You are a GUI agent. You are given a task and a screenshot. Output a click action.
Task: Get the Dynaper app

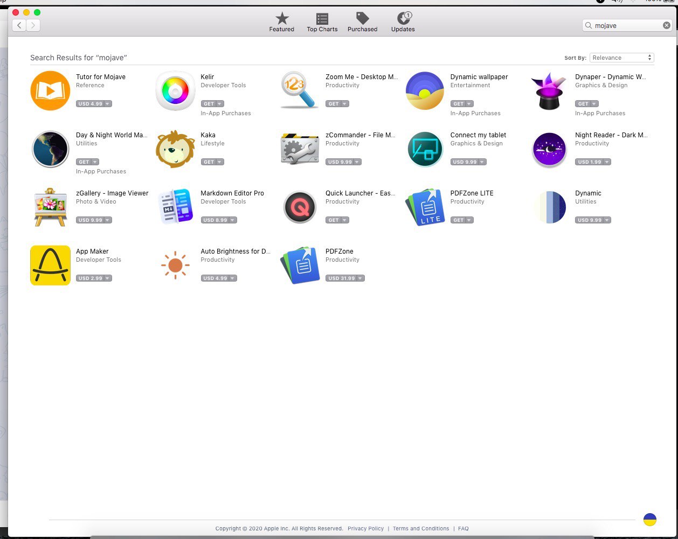pos(587,104)
